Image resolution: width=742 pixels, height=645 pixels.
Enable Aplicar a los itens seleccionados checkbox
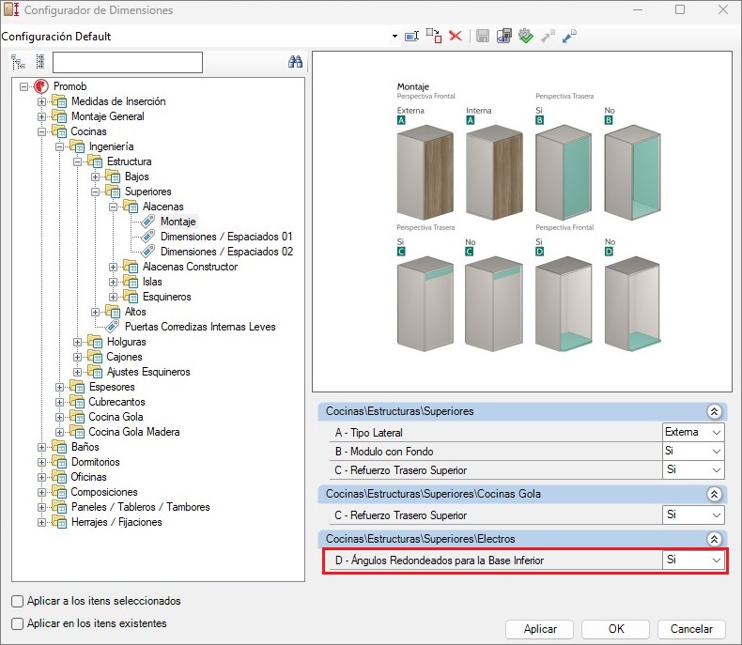pyautogui.click(x=18, y=601)
